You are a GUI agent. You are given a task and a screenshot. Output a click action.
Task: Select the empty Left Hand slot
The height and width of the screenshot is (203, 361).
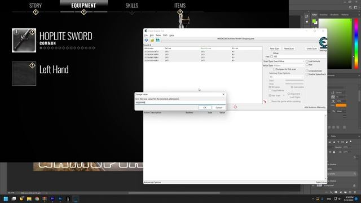24,73
